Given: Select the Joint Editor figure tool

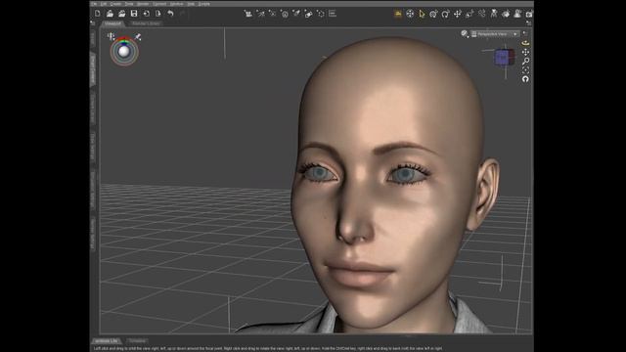Looking at the screenshot, I should (494, 14).
